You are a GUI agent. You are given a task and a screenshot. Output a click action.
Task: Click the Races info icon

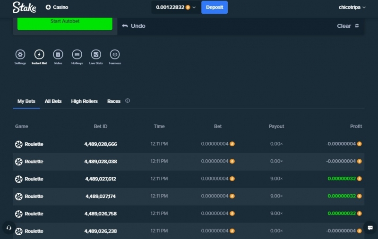[128, 101]
